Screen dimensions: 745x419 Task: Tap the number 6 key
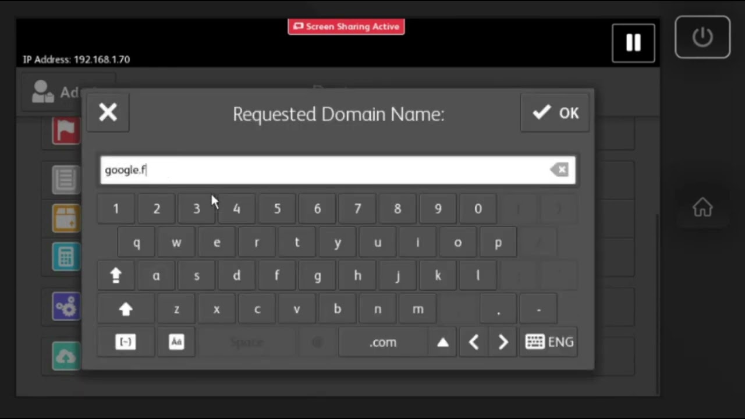point(317,209)
